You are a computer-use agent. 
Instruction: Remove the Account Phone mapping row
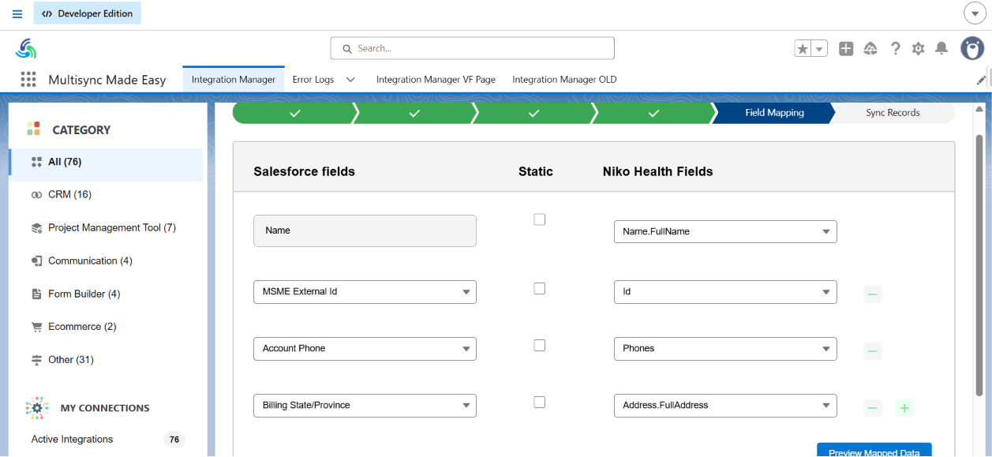click(872, 351)
